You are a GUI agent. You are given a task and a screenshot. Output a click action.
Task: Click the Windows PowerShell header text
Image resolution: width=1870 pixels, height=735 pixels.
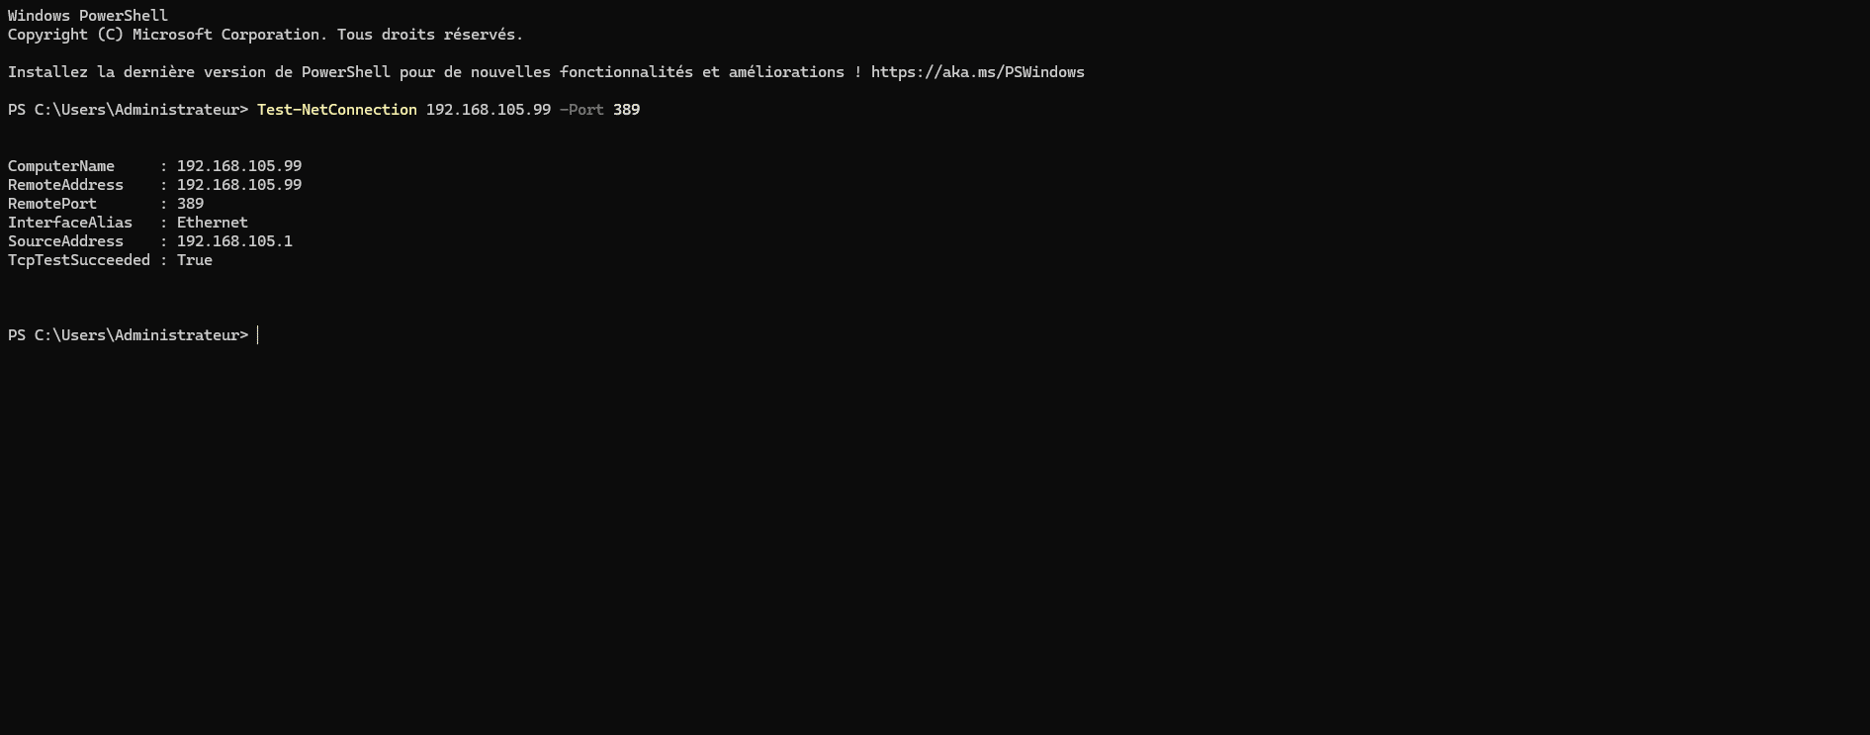tap(88, 16)
